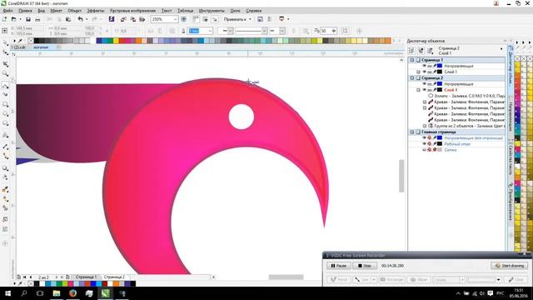
Task: Click Layer manager view icon in Object Manager
Action: click(431, 51)
